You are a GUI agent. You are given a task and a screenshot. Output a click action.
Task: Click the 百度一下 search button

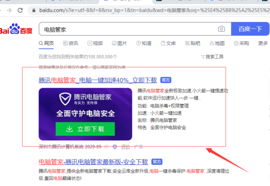250,29
